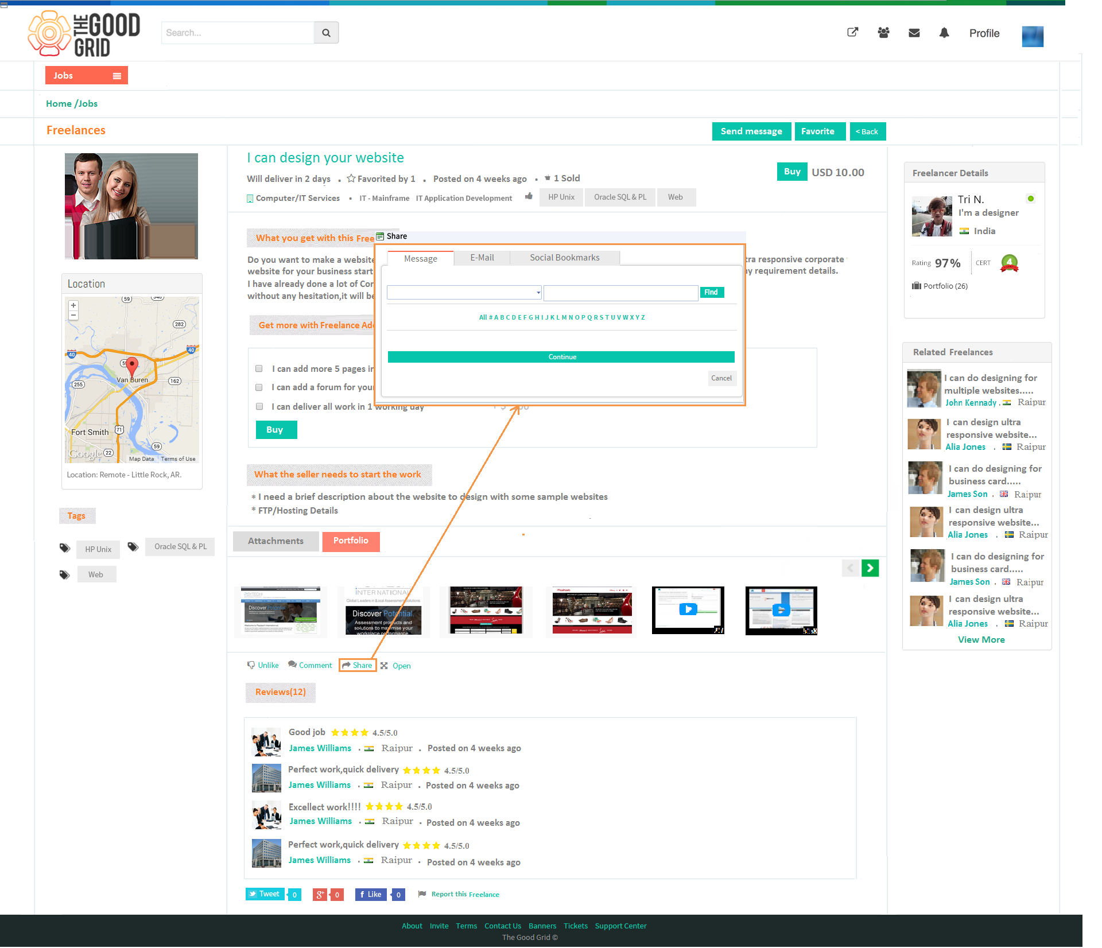Open the notifications bell icon

click(x=944, y=33)
